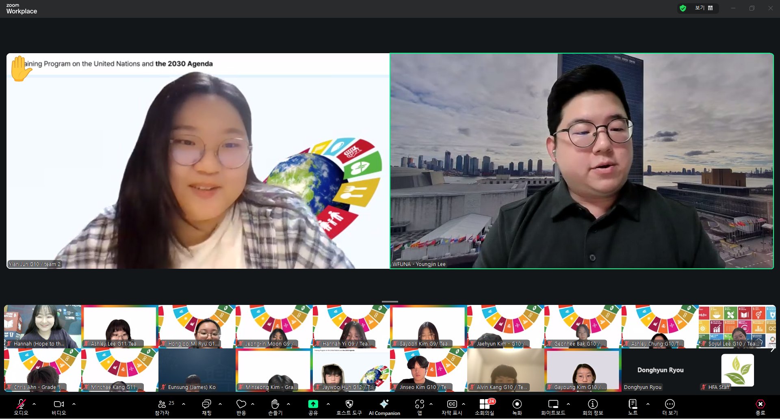The width and height of the screenshot is (780, 419).
Task: Select Hannah Yi G9 thumbnail
Action: click(x=351, y=326)
